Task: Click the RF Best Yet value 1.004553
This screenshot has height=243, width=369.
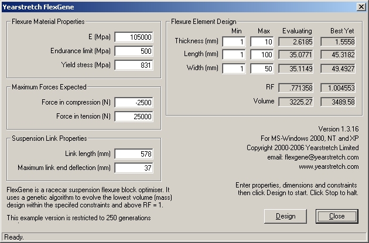Action: tap(338, 88)
